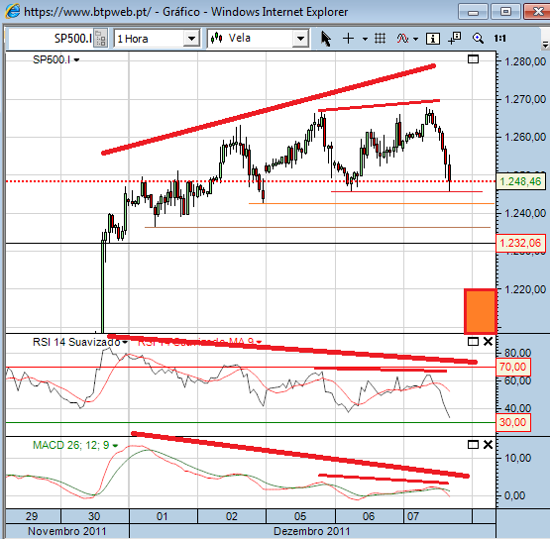Screen dimensions: 550x539
Task: Click the date 30 on time axis
Action: [94, 516]
